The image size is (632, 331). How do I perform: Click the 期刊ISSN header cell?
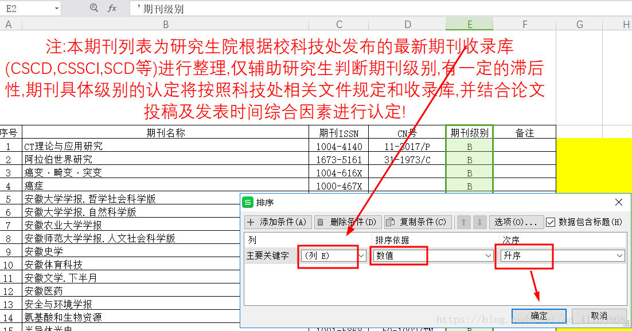(x=339, y=132)
